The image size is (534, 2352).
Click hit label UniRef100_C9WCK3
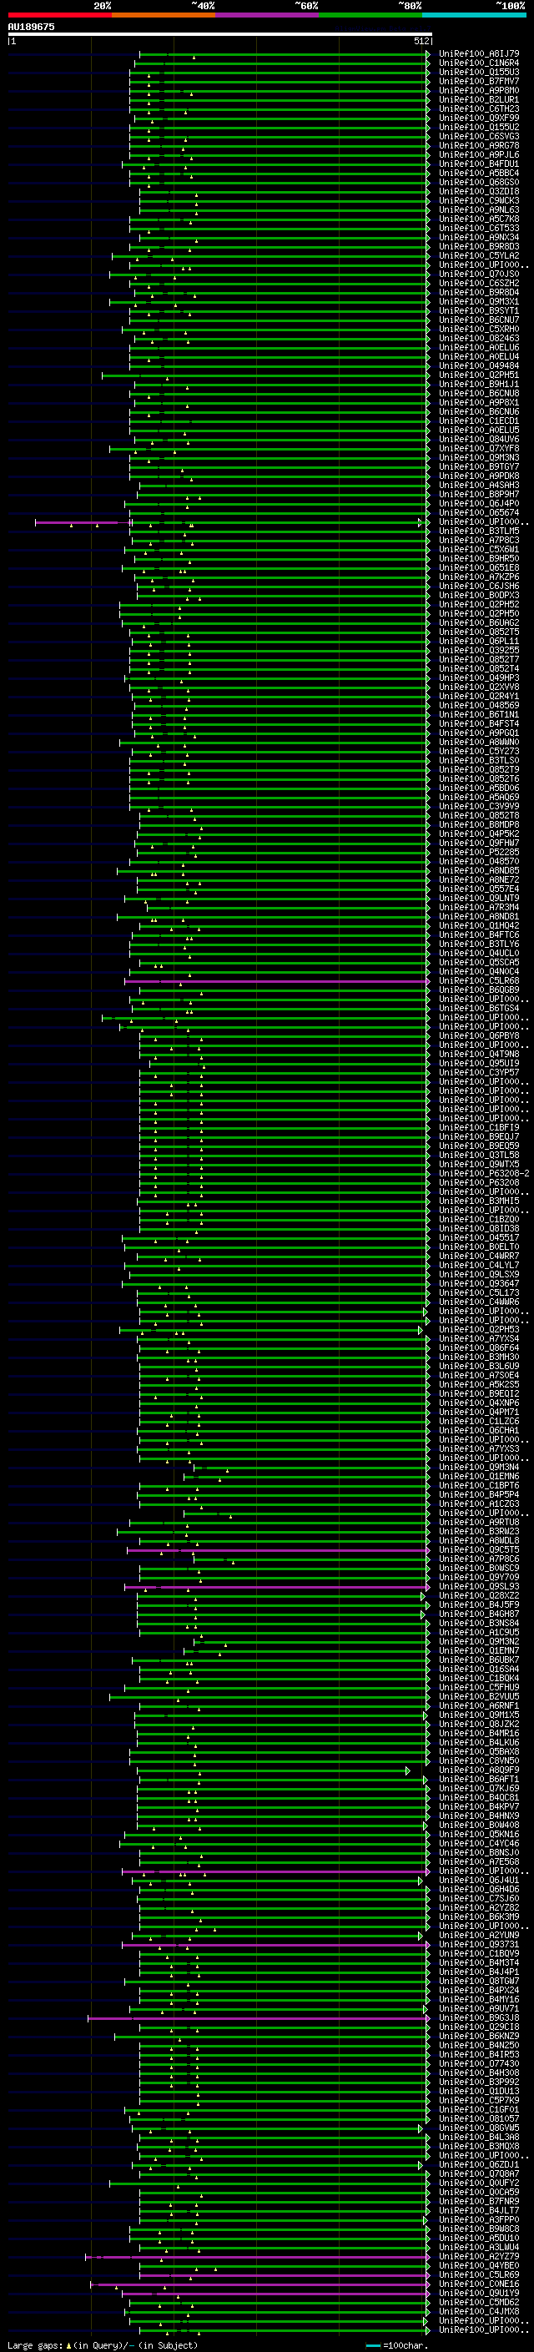coord(479,201)
